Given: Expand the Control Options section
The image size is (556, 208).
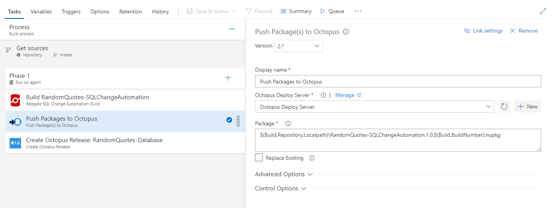Looking at the screenshot, I should point(280,188).
